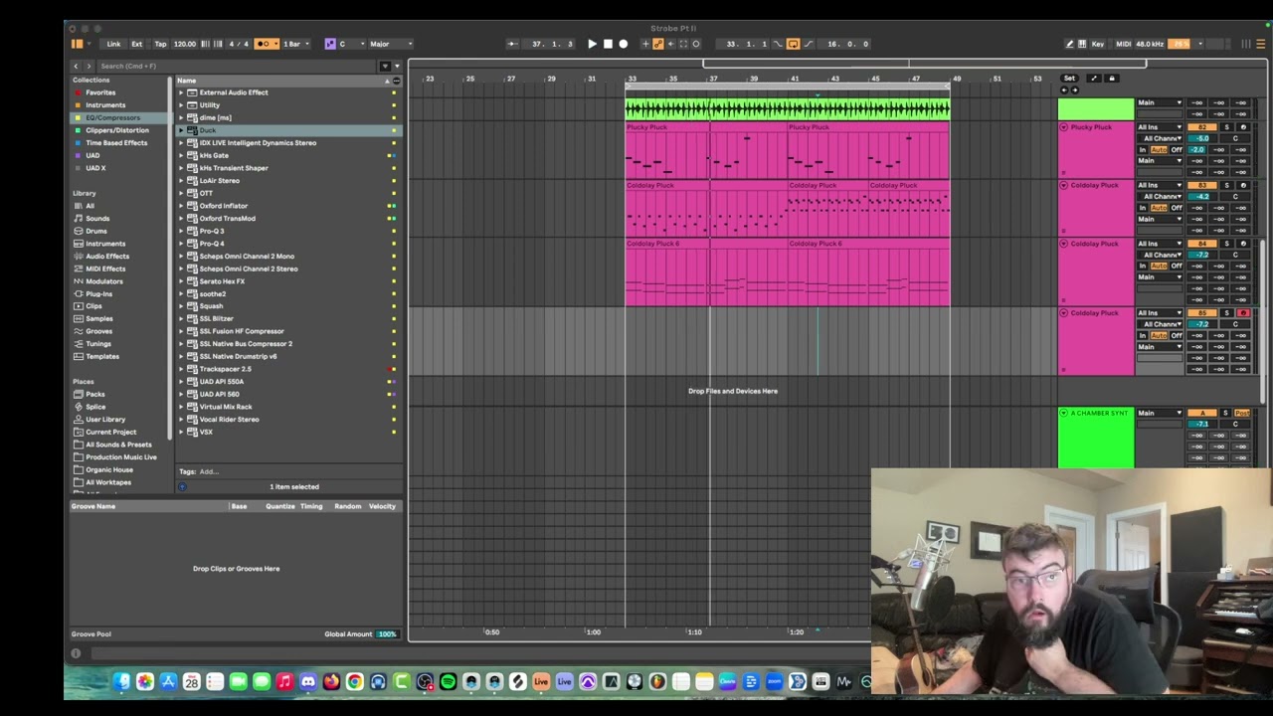Go back with browser history arrow
This screenshot has width=1273, height=716.
tap(76, 66)
